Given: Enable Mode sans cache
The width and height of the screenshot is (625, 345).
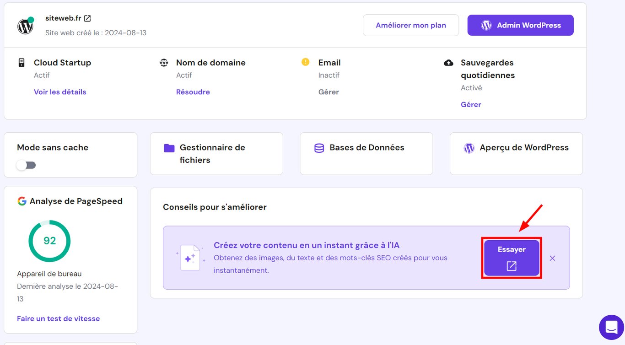Looking at the screenshot, I should 26,165.
